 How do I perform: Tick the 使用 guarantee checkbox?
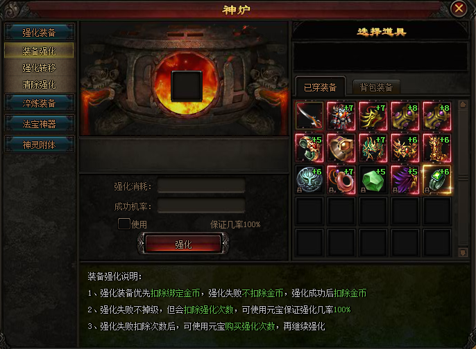(124, 224)
